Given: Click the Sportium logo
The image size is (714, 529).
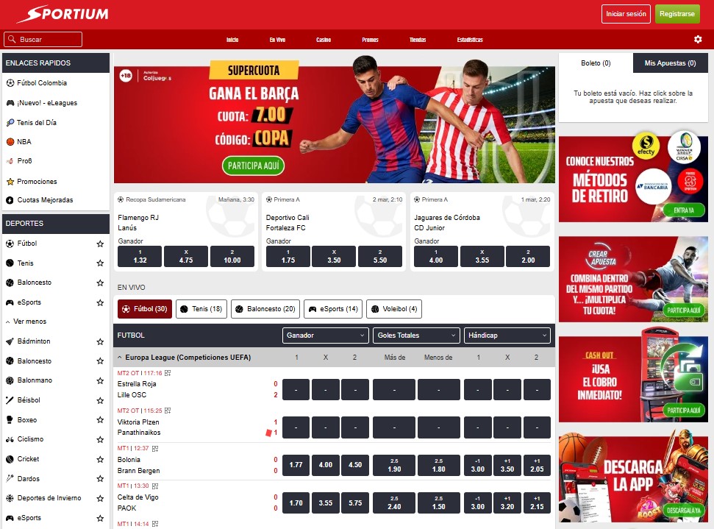Looking at the screenshot, I should 63,14.
